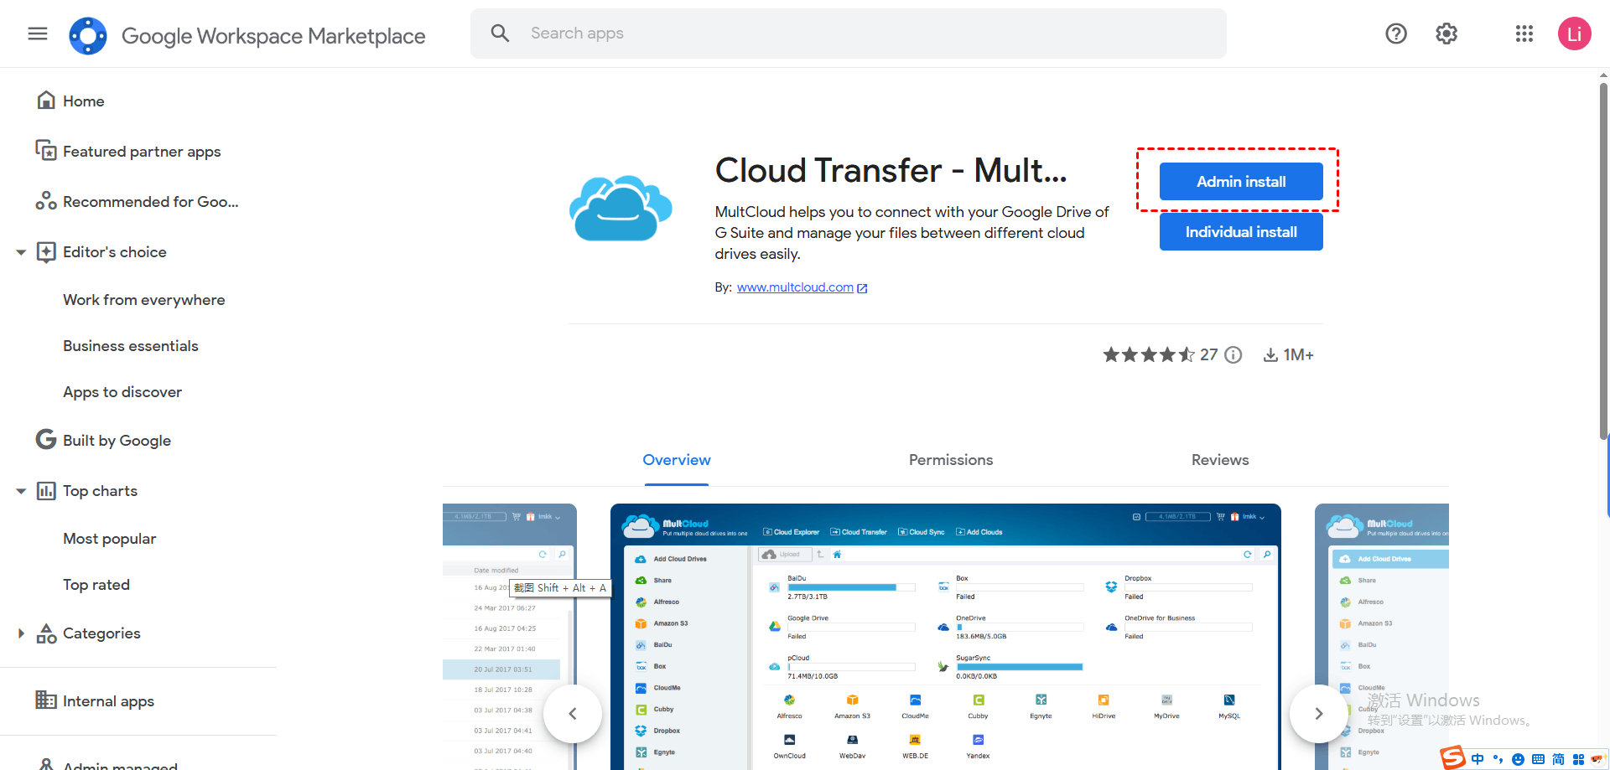Click the star rating display
The width and height of the screenshot is (1610, 770).
click(x=1149, y=355)
